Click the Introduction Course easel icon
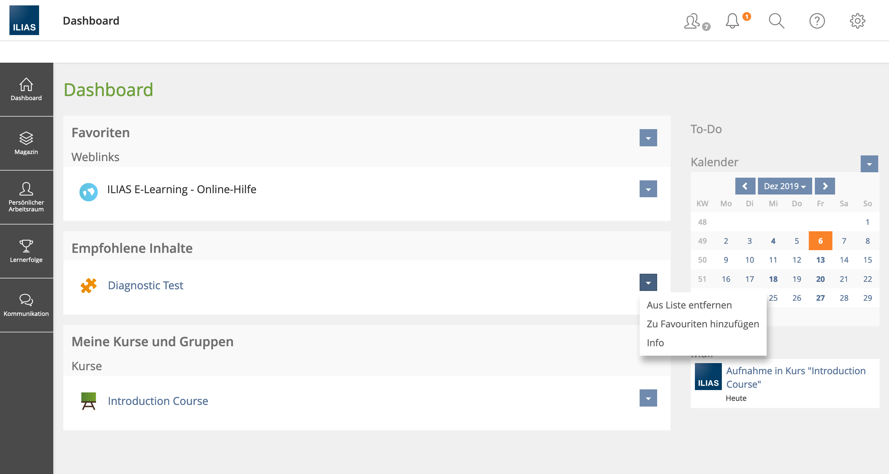The image size is (889, 474). [x=88, y=401]
